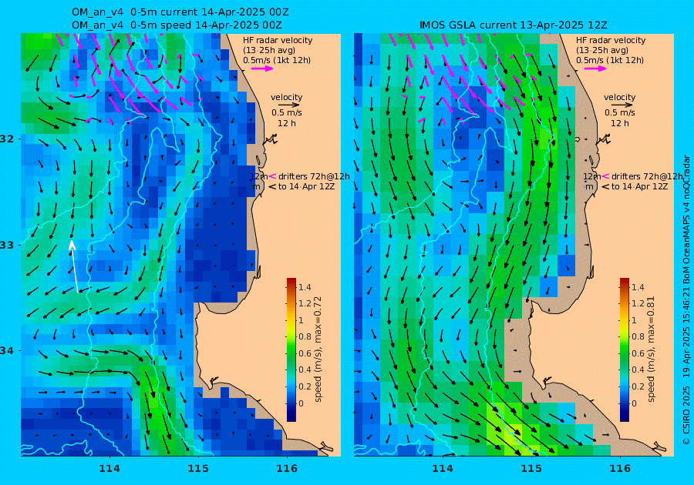Click the speed color bar in right map

(x=624, y=350)
